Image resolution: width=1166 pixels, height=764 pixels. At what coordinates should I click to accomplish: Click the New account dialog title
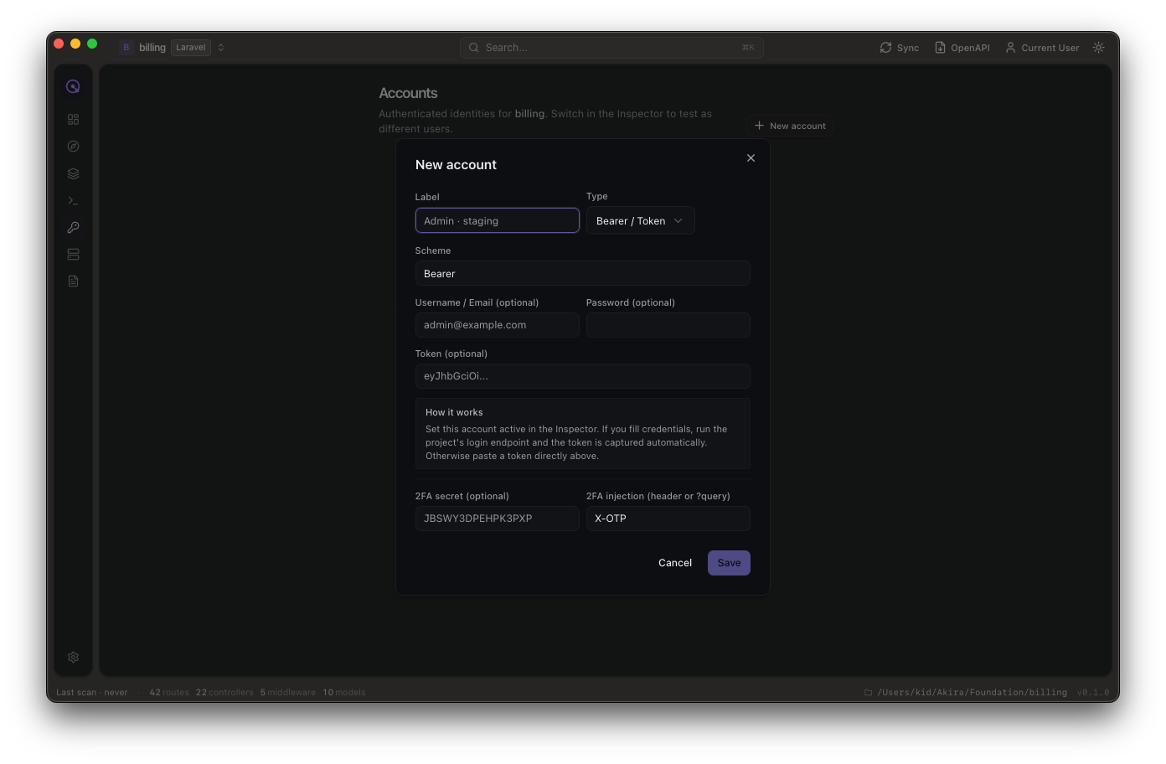(x=456, y=165)
